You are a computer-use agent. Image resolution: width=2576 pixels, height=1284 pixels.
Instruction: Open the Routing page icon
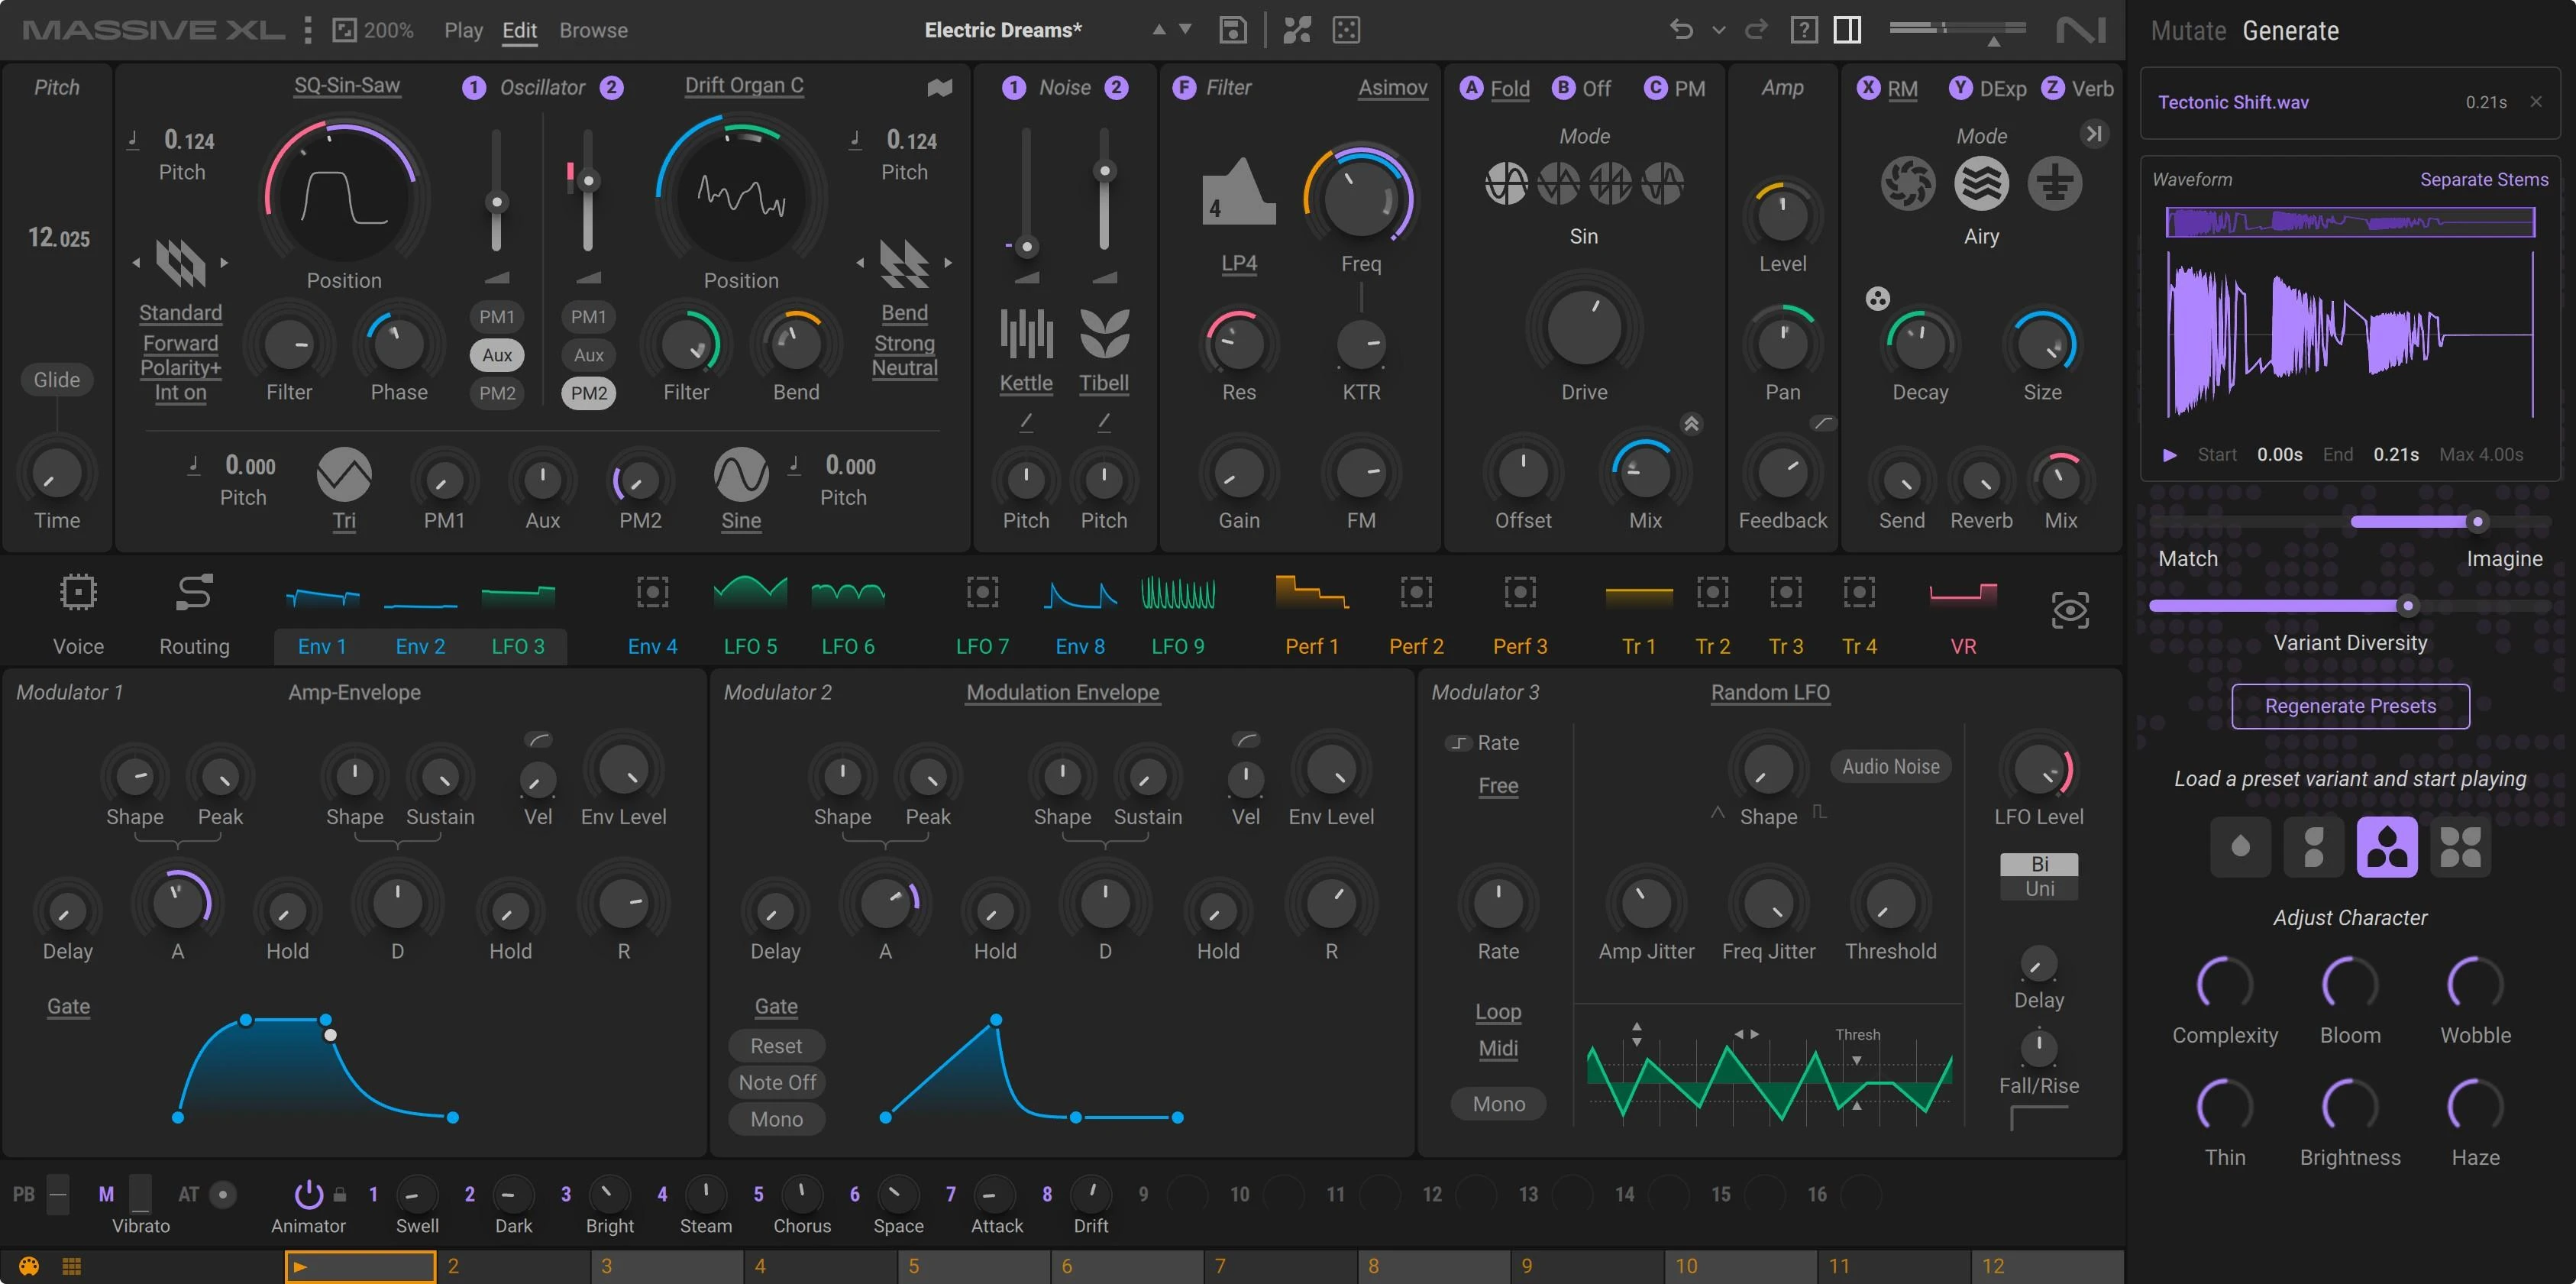click(194, 592)
